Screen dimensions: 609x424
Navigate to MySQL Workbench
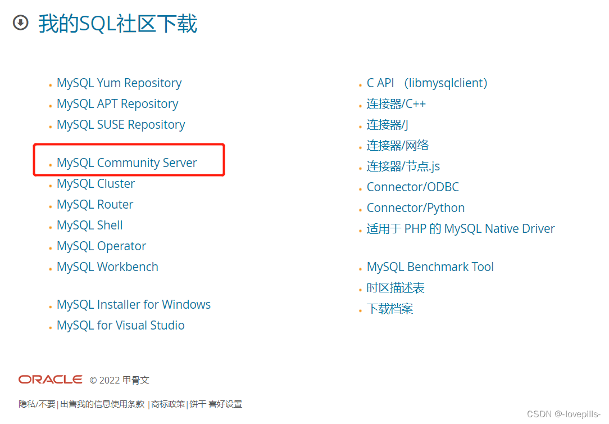(107, 267)
